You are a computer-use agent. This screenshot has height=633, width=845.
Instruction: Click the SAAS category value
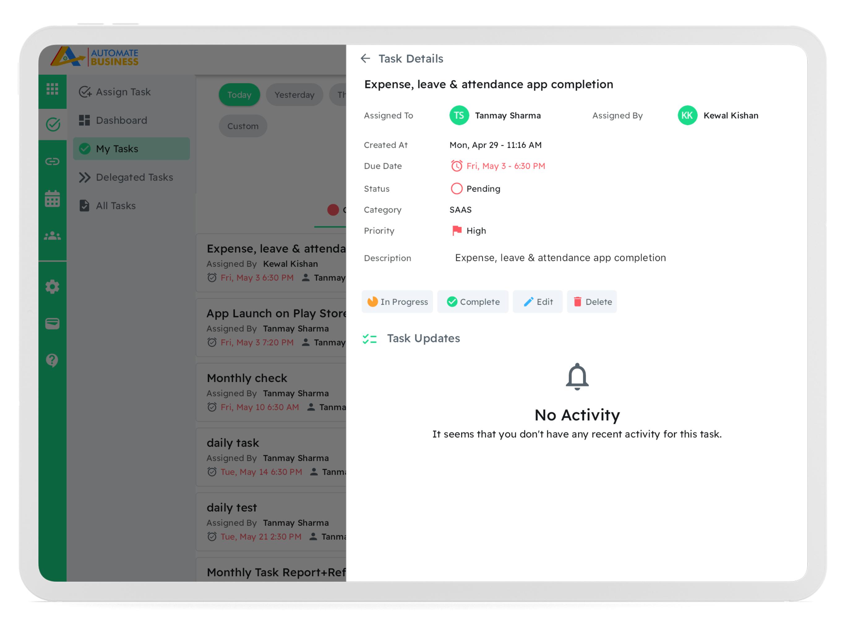pyautogui.click(x=460, y=210)
